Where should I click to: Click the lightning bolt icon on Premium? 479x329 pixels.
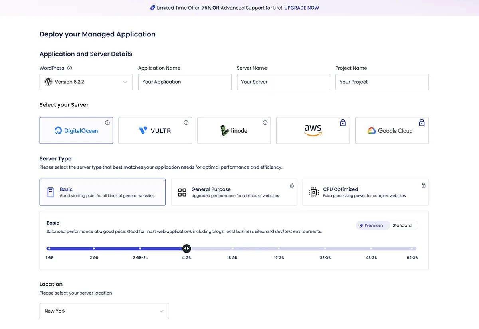pyautogui.click(x=362, y=225)
